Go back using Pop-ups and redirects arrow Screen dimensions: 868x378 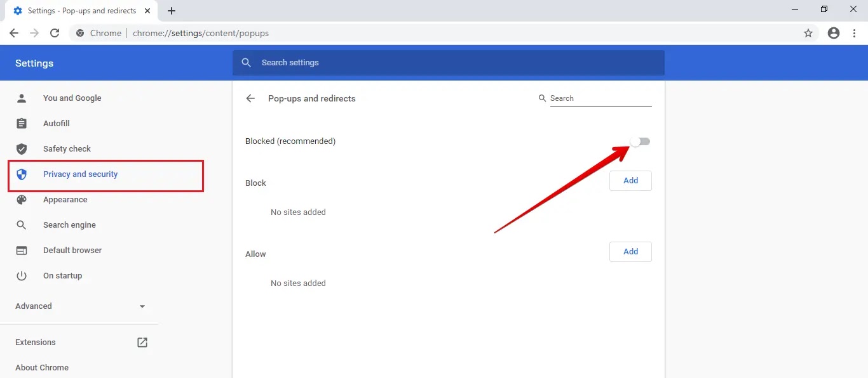(x=250, y=98)
